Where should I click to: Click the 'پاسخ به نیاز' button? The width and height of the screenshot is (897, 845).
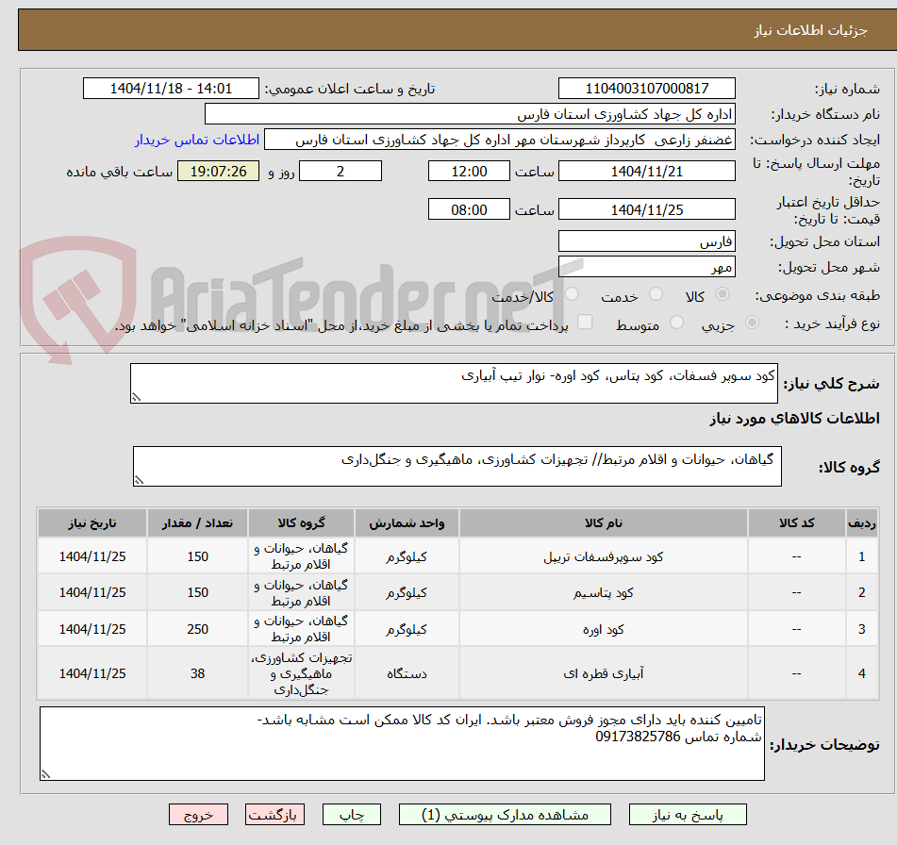688,815
